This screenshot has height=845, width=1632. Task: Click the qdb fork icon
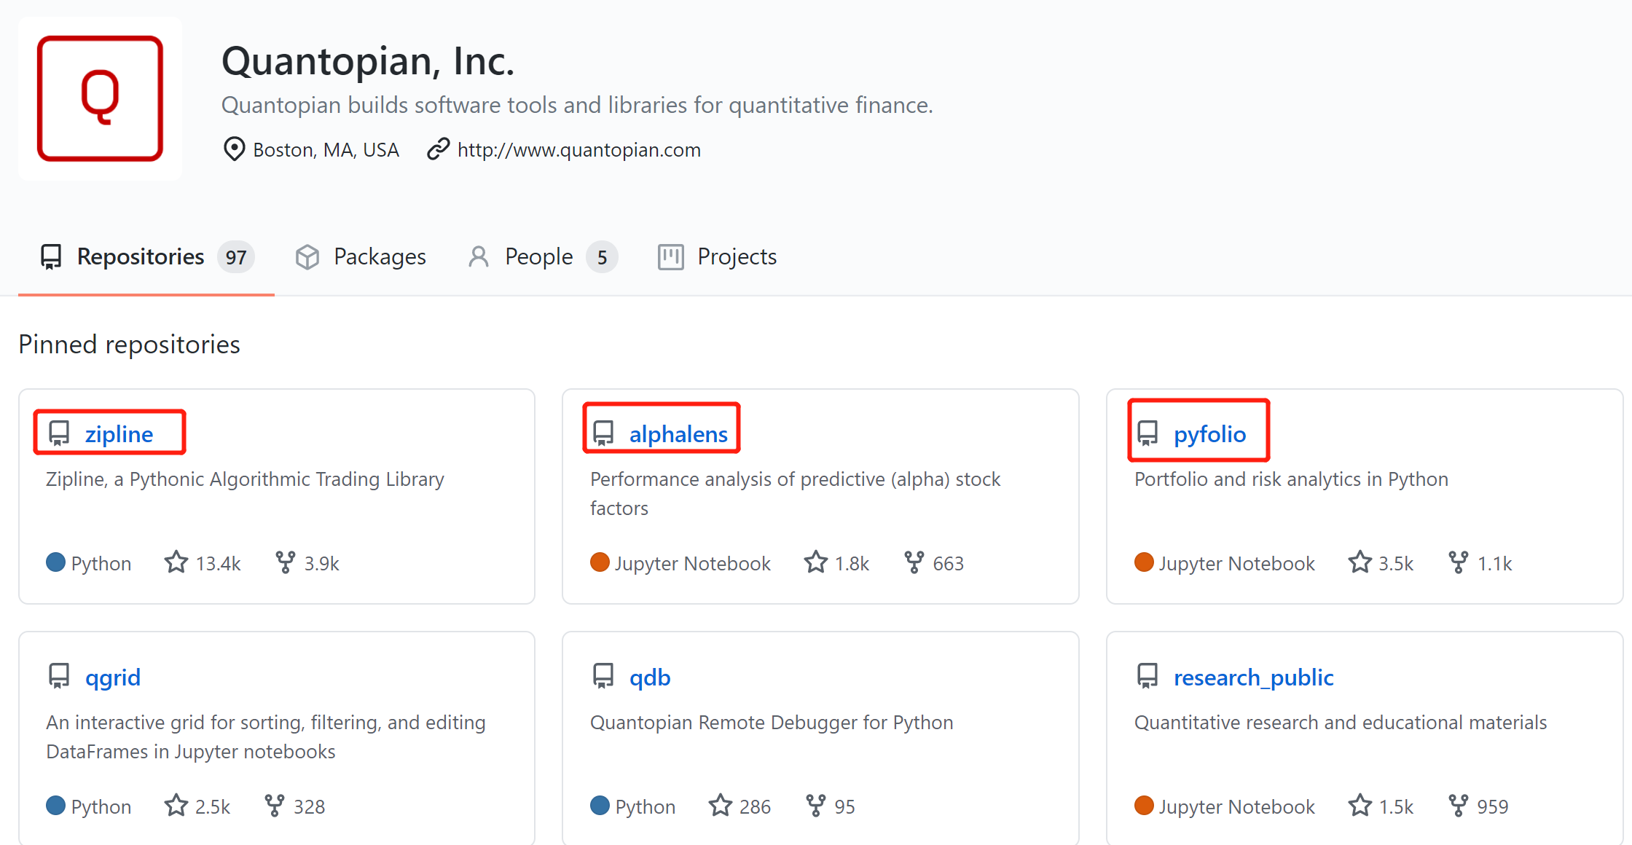coord(815,806)
